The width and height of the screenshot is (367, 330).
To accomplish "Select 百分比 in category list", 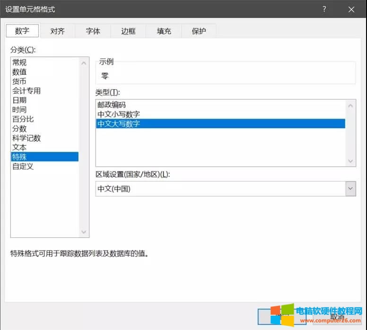I will [x=23, y=119].
